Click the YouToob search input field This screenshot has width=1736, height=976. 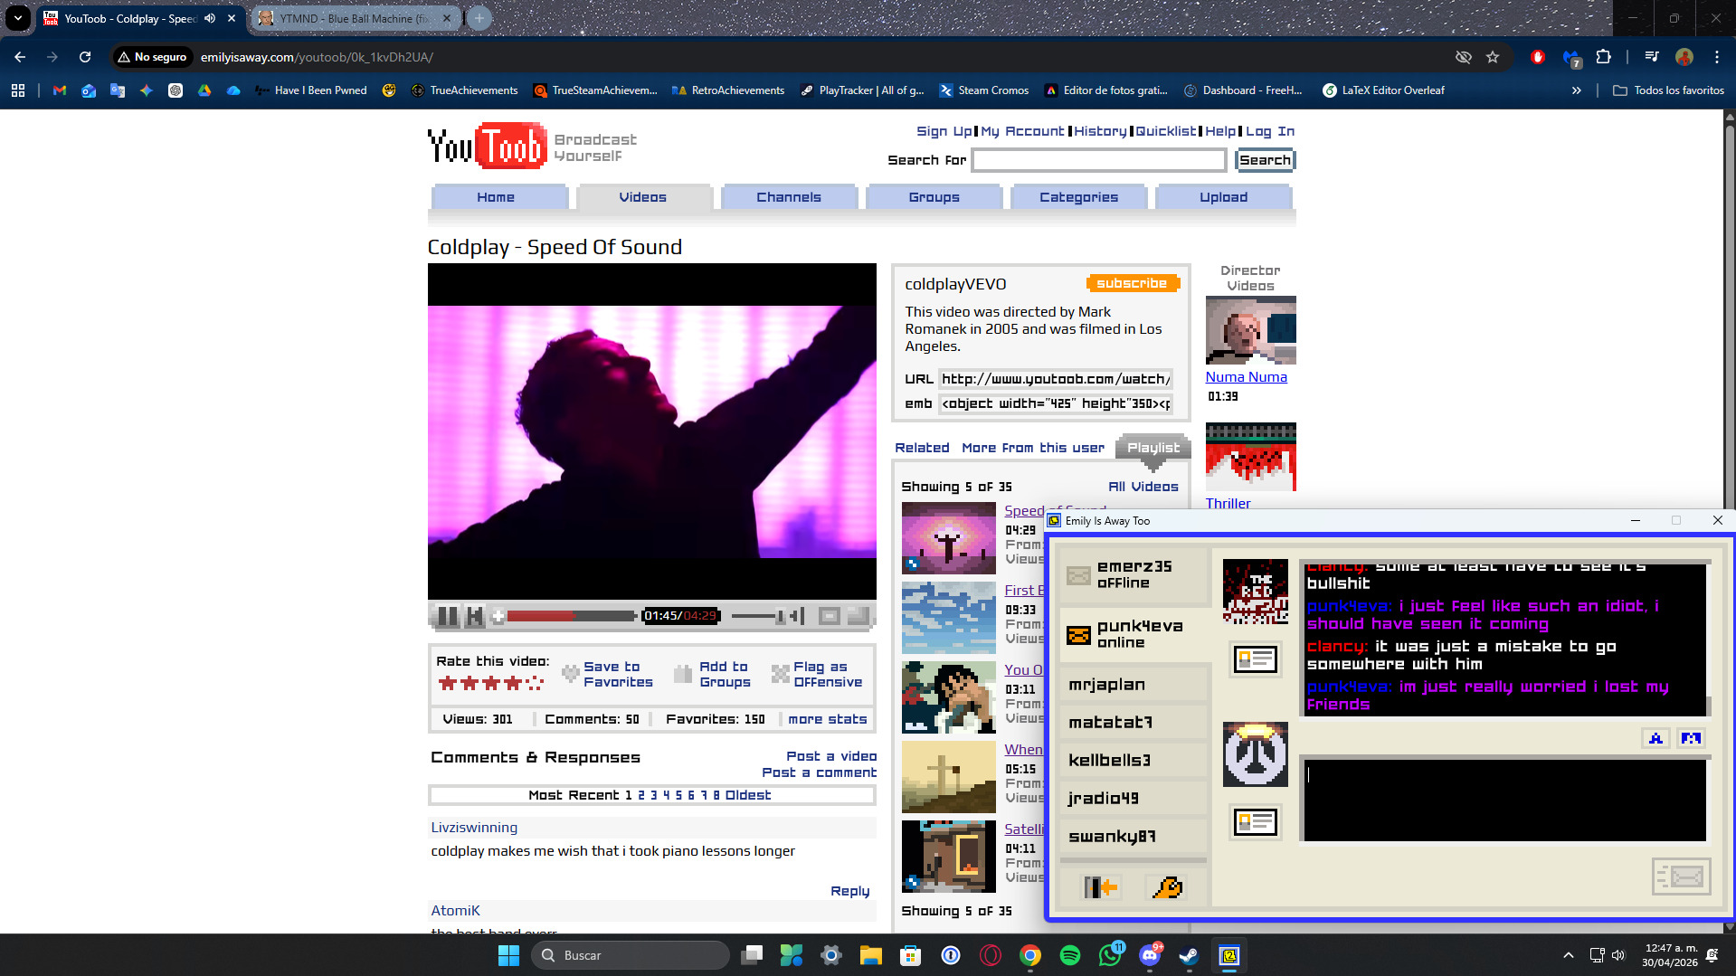tap(1098, 160)
